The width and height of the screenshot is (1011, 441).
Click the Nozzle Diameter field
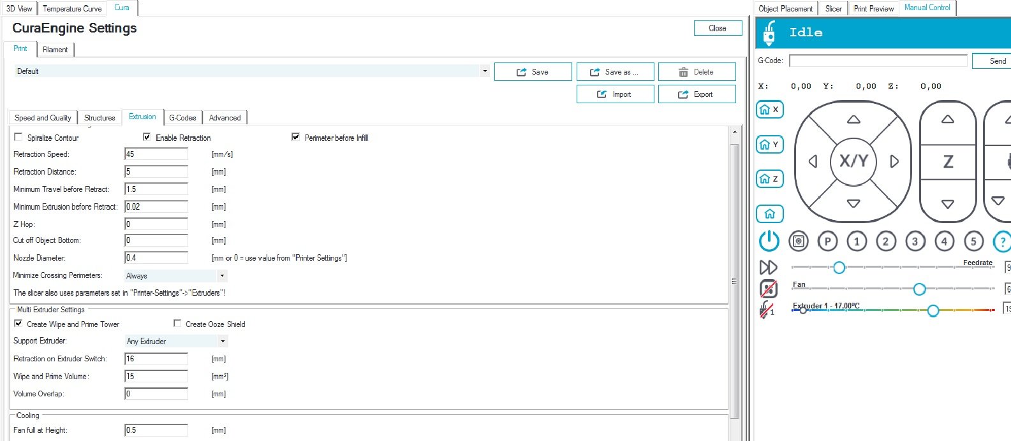pos(156,258)
